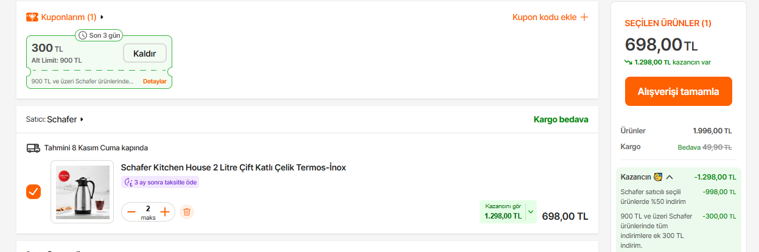Click the orange coupon gift icon
Viewport: 759px width, 252px height.
point(32,17)
